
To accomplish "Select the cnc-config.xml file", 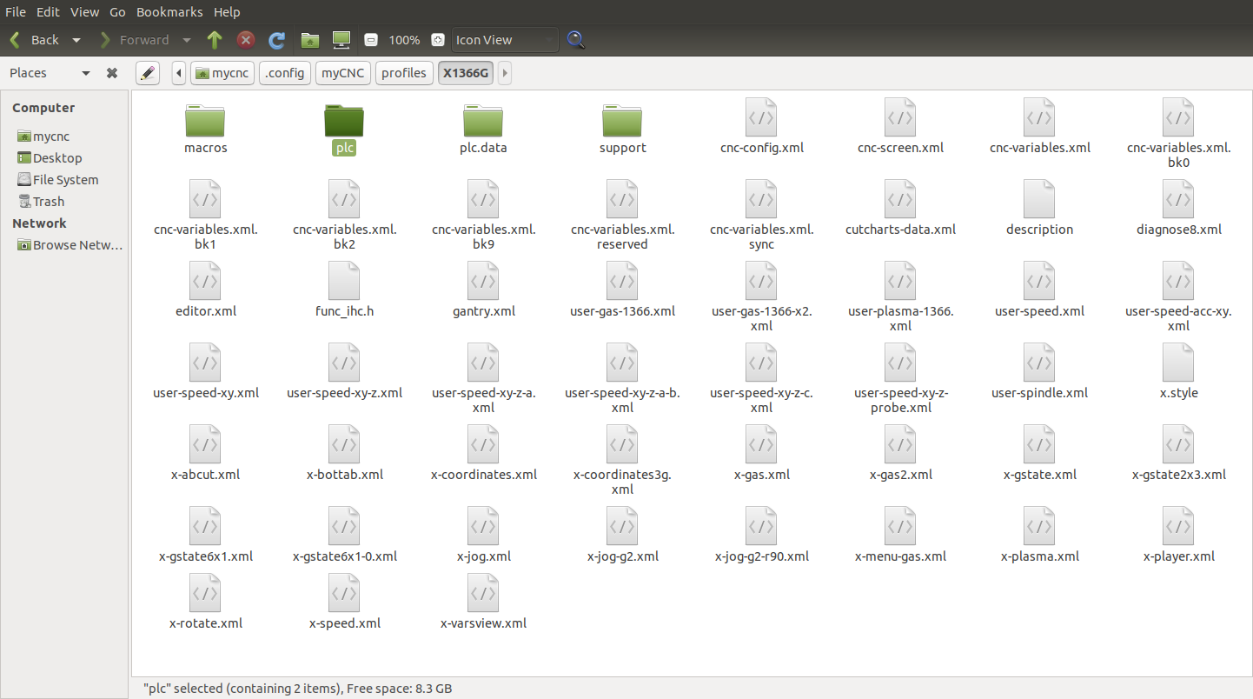I will [761, 127].
